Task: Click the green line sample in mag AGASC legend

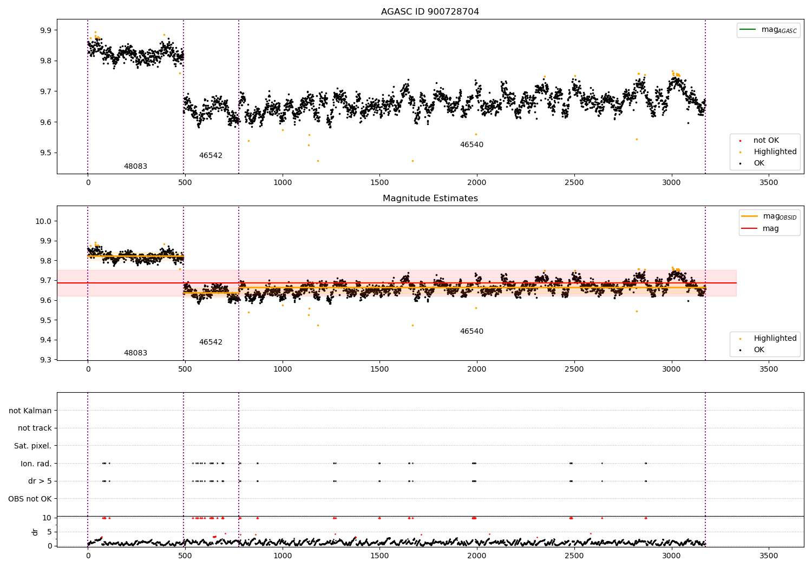Action: point(748,30)
